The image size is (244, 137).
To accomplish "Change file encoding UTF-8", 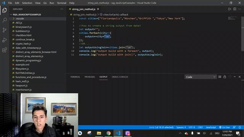I will (x=192, y=127).
